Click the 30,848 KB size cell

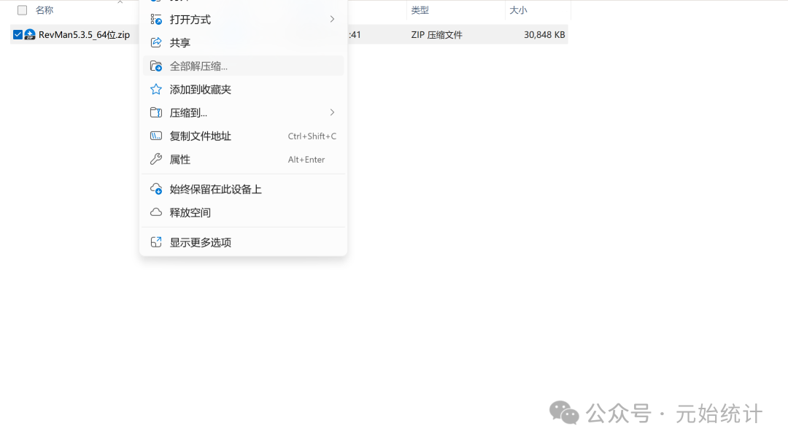coord(544,34)
